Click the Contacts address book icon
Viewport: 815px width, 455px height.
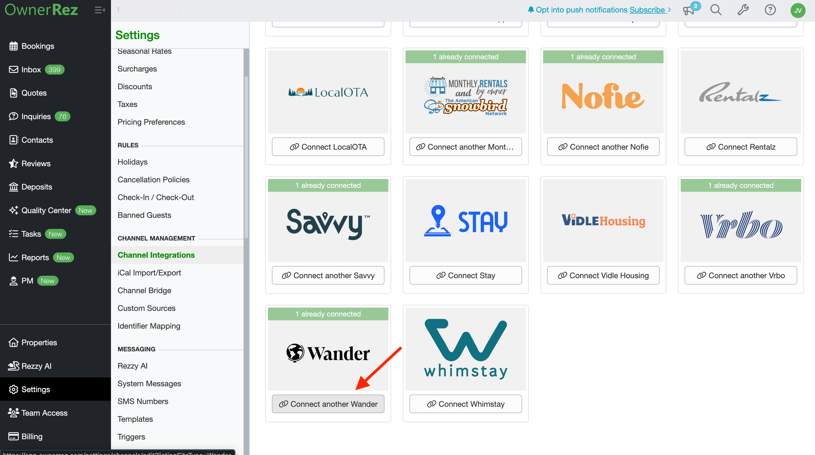[13, 140]
